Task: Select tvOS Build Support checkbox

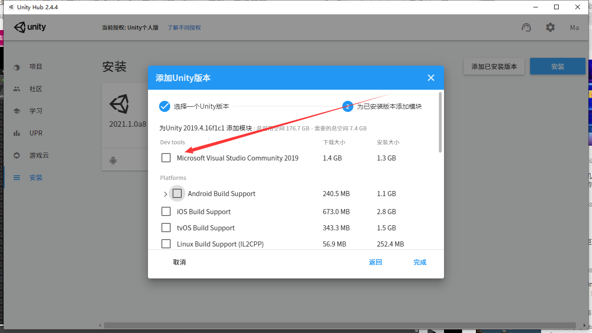Action: click(x=166, y=228)
